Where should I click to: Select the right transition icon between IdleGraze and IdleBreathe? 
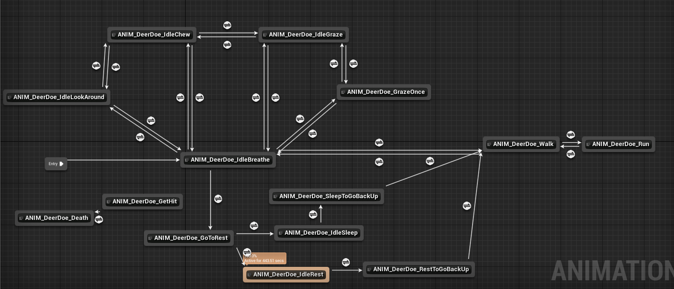(x=275, y=97)
